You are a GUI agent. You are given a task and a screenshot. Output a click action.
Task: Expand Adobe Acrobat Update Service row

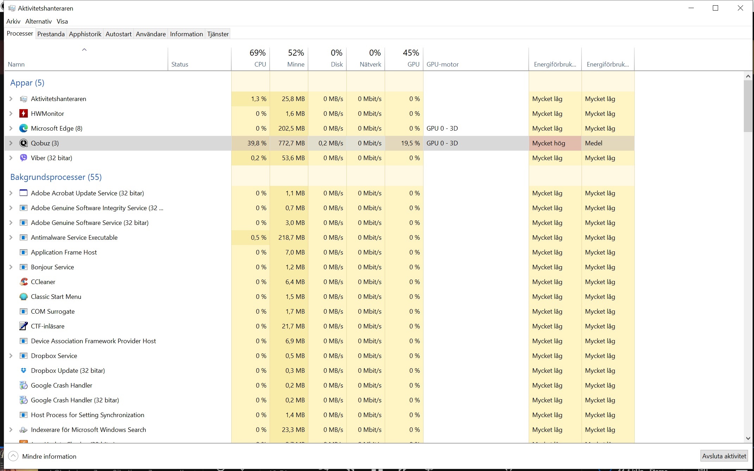click(x=11, y=193)
